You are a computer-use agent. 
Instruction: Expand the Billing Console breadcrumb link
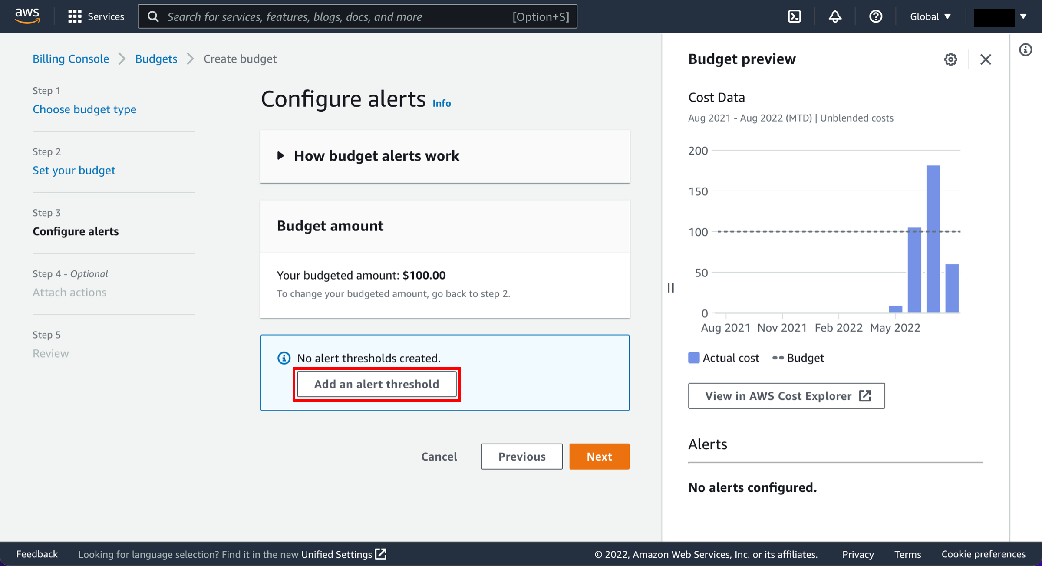(x=70, y=58)
